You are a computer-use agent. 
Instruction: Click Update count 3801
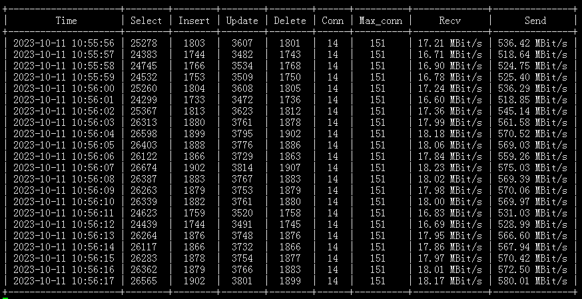[242, 281]
